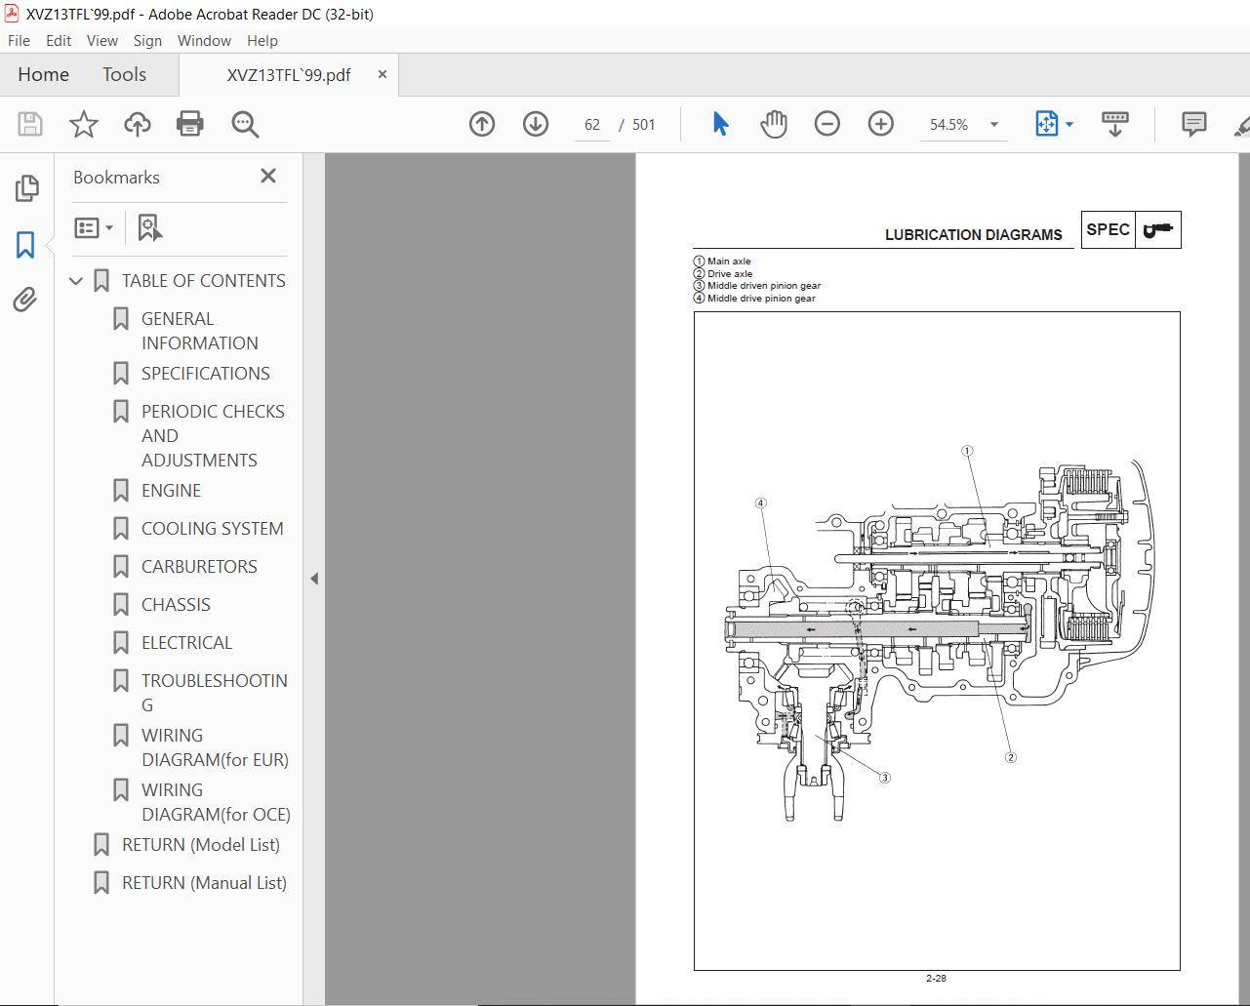Open PERIODIC CHECKS AND ADJUSTMENTS bookmark

(x=213, y=435)
